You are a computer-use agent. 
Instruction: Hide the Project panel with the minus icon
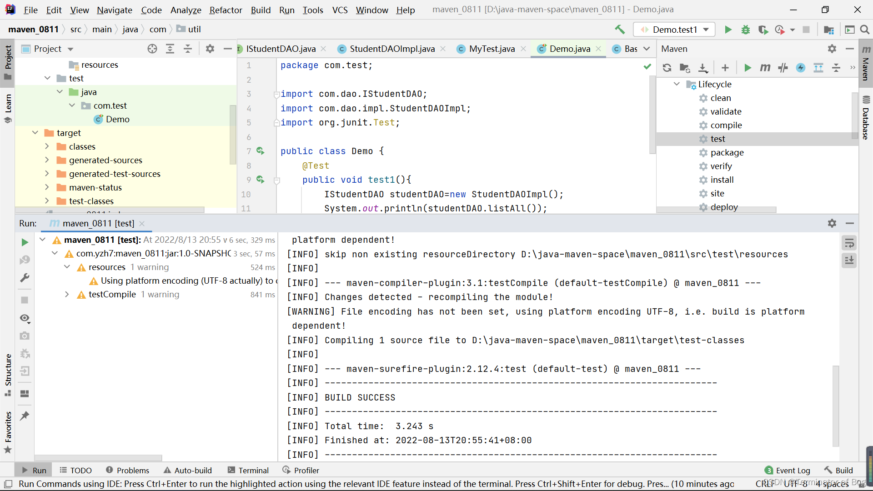[x=227, y=49]
